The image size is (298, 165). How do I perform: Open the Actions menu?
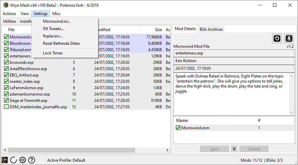(9, 14)
